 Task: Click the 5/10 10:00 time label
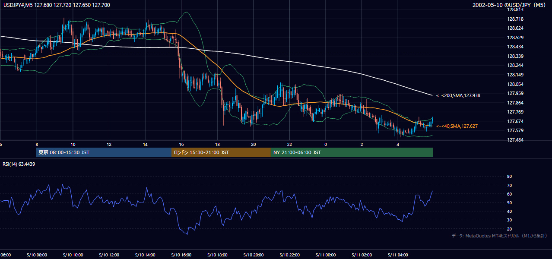[73, 255]
